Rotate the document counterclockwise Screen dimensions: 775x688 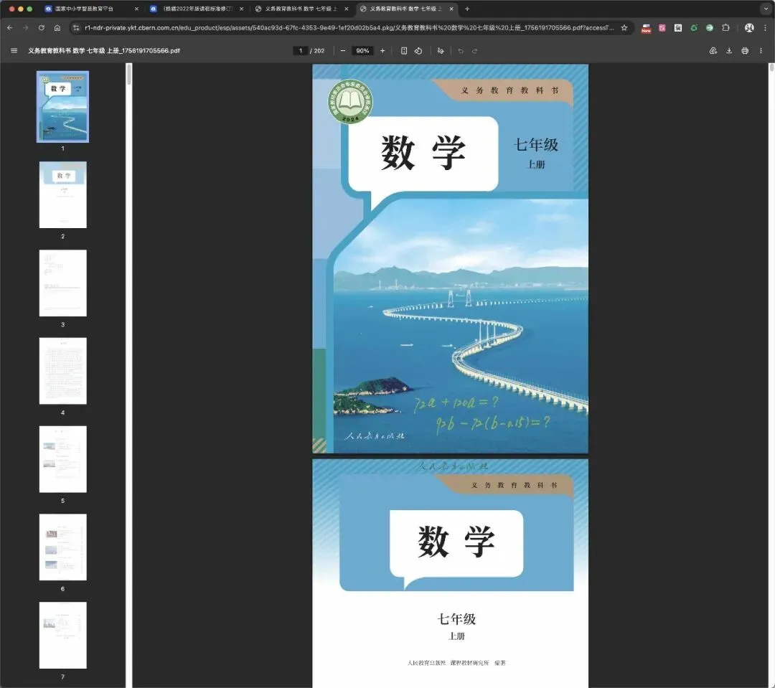click(418, 51)
